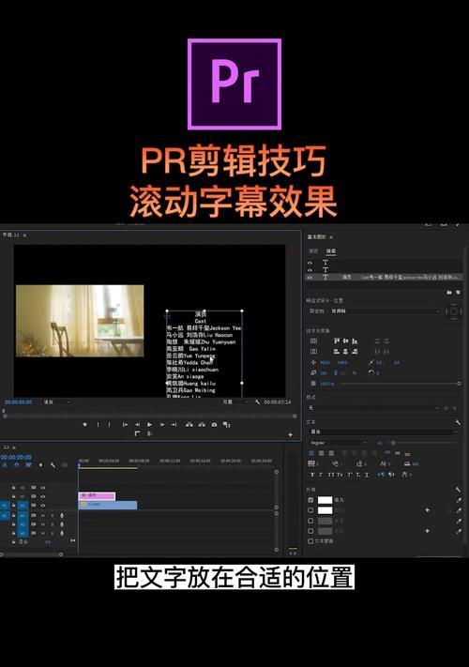Select the Cast text layer row
Screen dimensions: 469x667
[384, 278]
